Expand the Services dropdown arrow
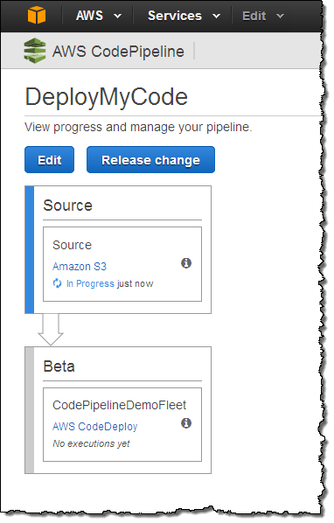This screenshot has width=334, height=523. pyautogui.click(x=216, y=16)
